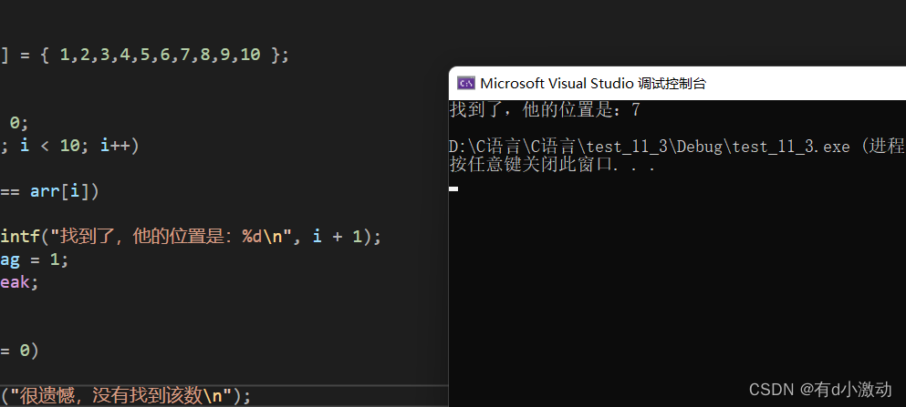Click the 按任意键关闭此窗口 message in the console

point(552,166)
